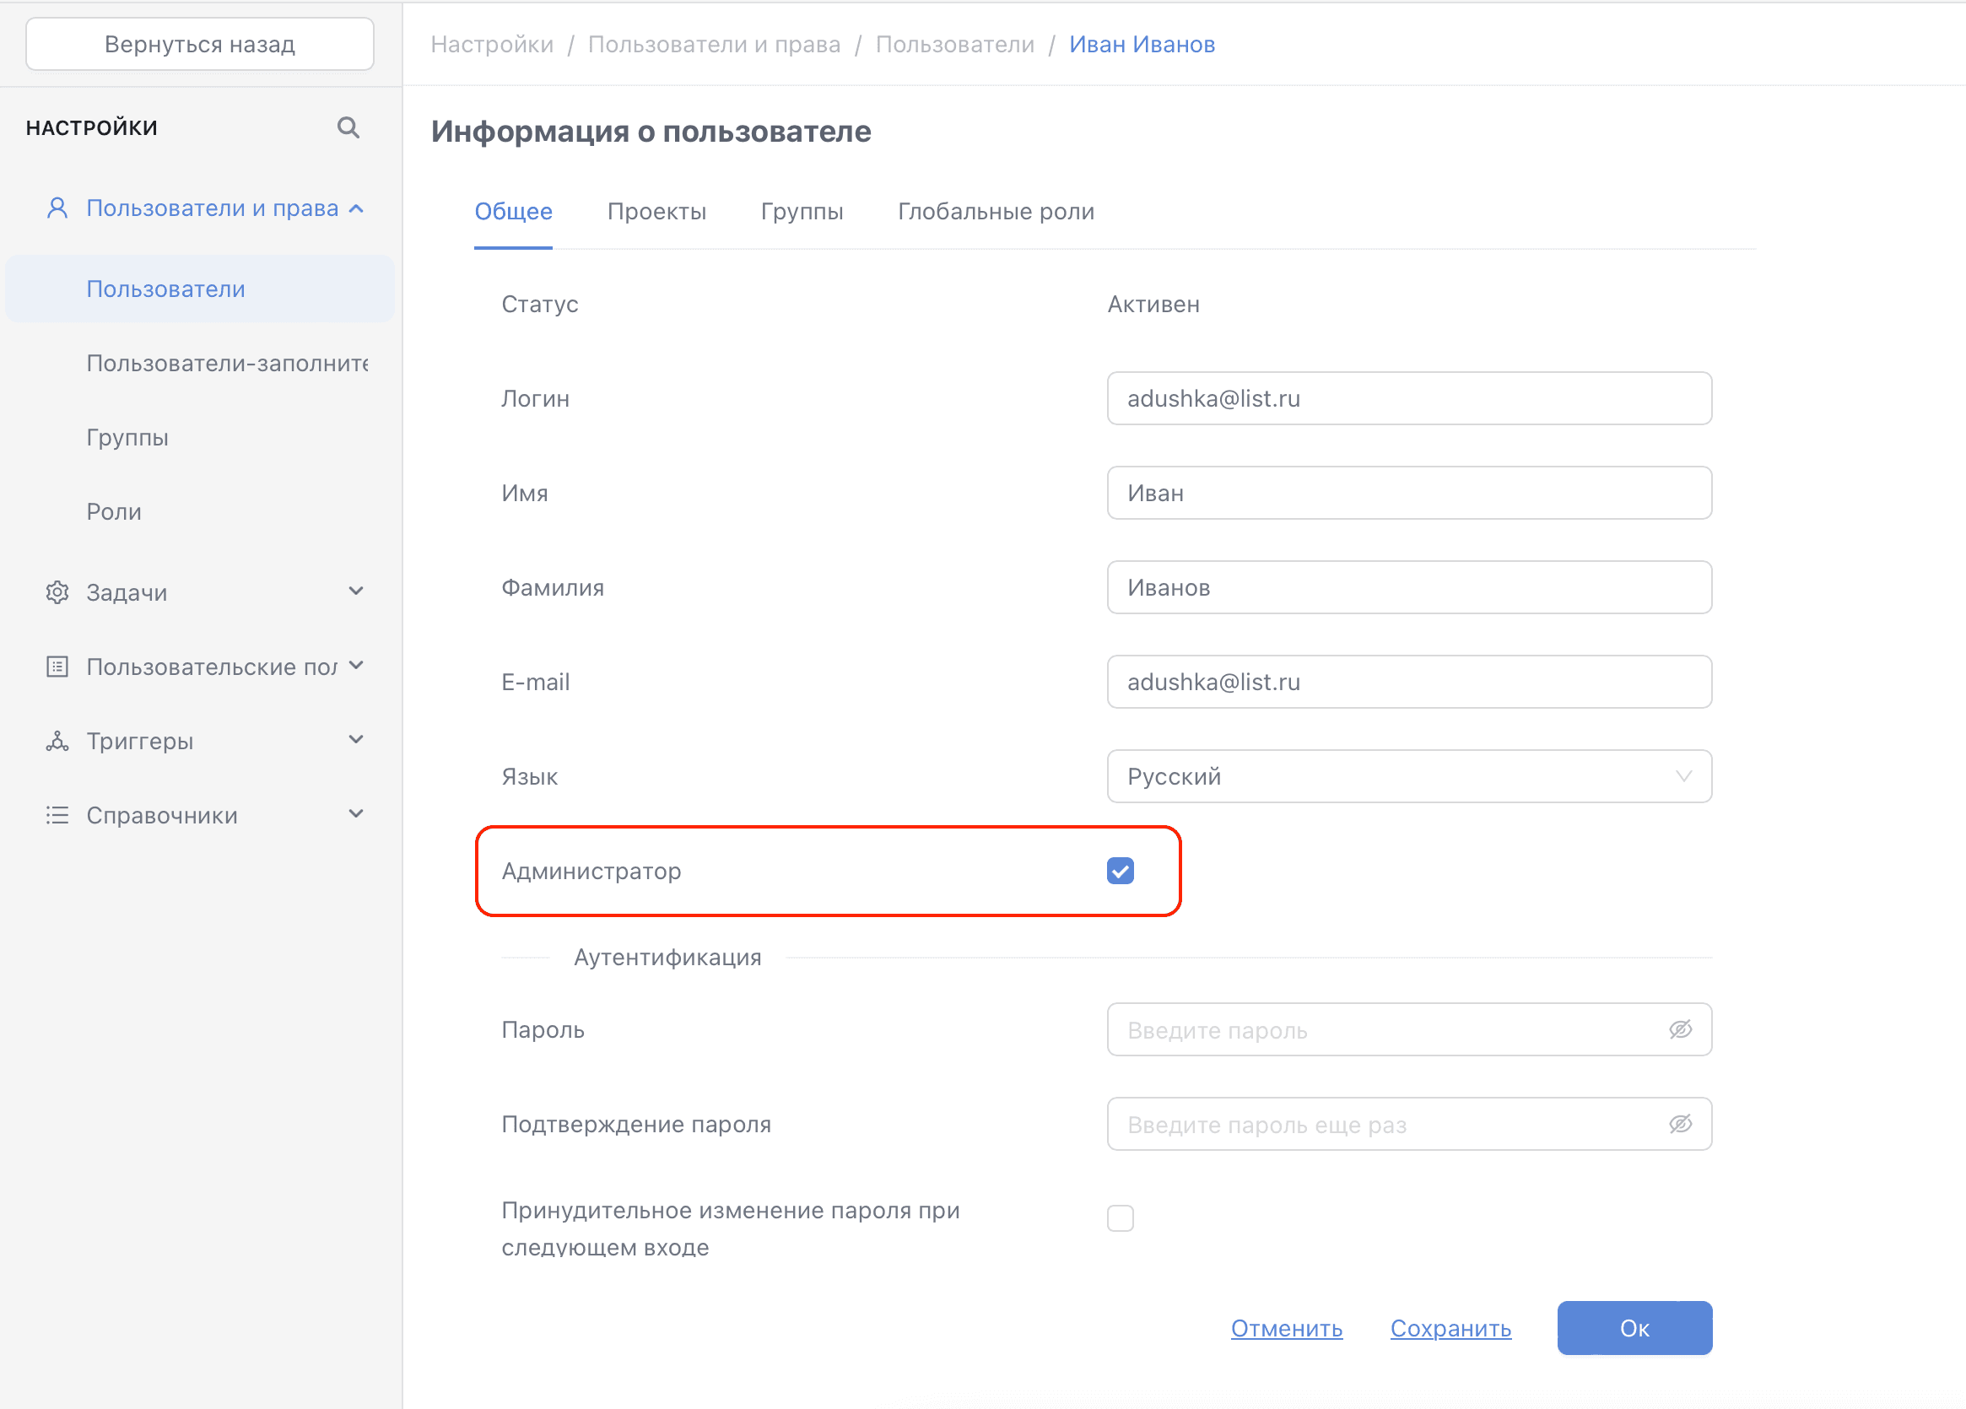Click the Активен status value
Screen dimensions: 1966x1409
point(1153,304)
